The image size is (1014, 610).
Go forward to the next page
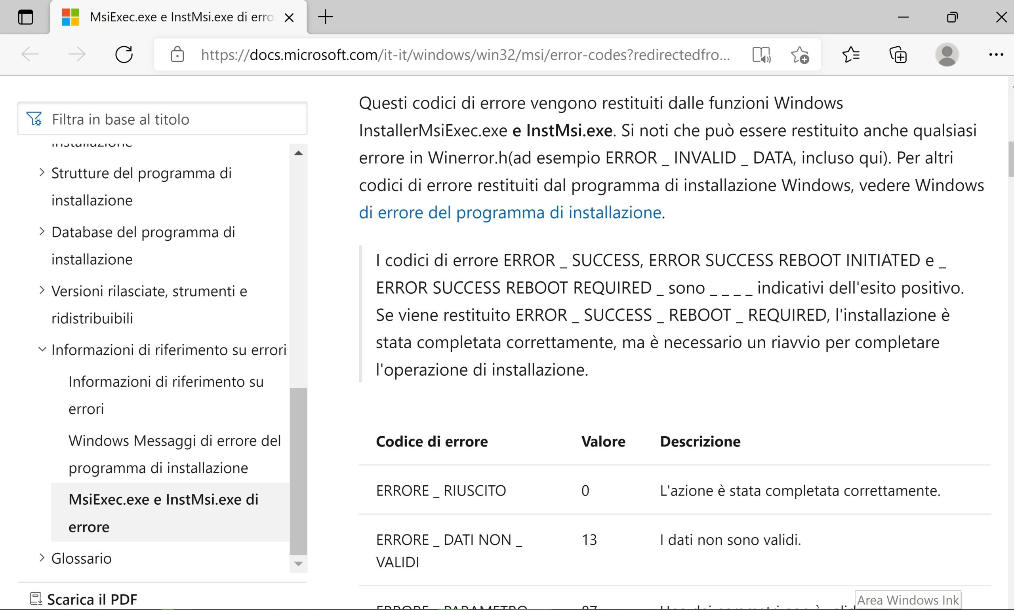76,54
